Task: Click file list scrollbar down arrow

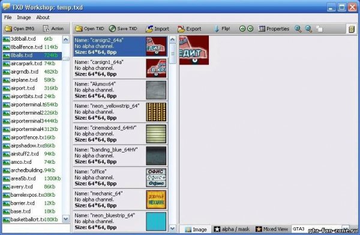Action: pyautogui.click(x=65, y=219)
